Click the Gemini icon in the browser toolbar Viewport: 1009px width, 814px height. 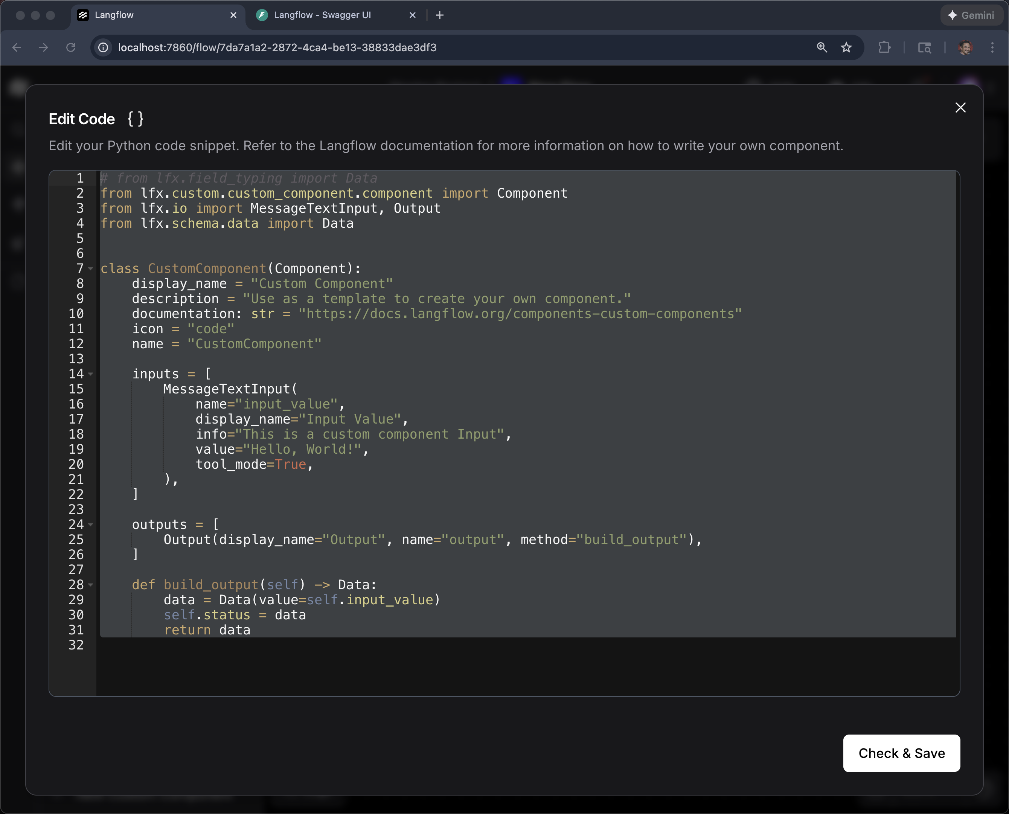(x=971, y=15)
